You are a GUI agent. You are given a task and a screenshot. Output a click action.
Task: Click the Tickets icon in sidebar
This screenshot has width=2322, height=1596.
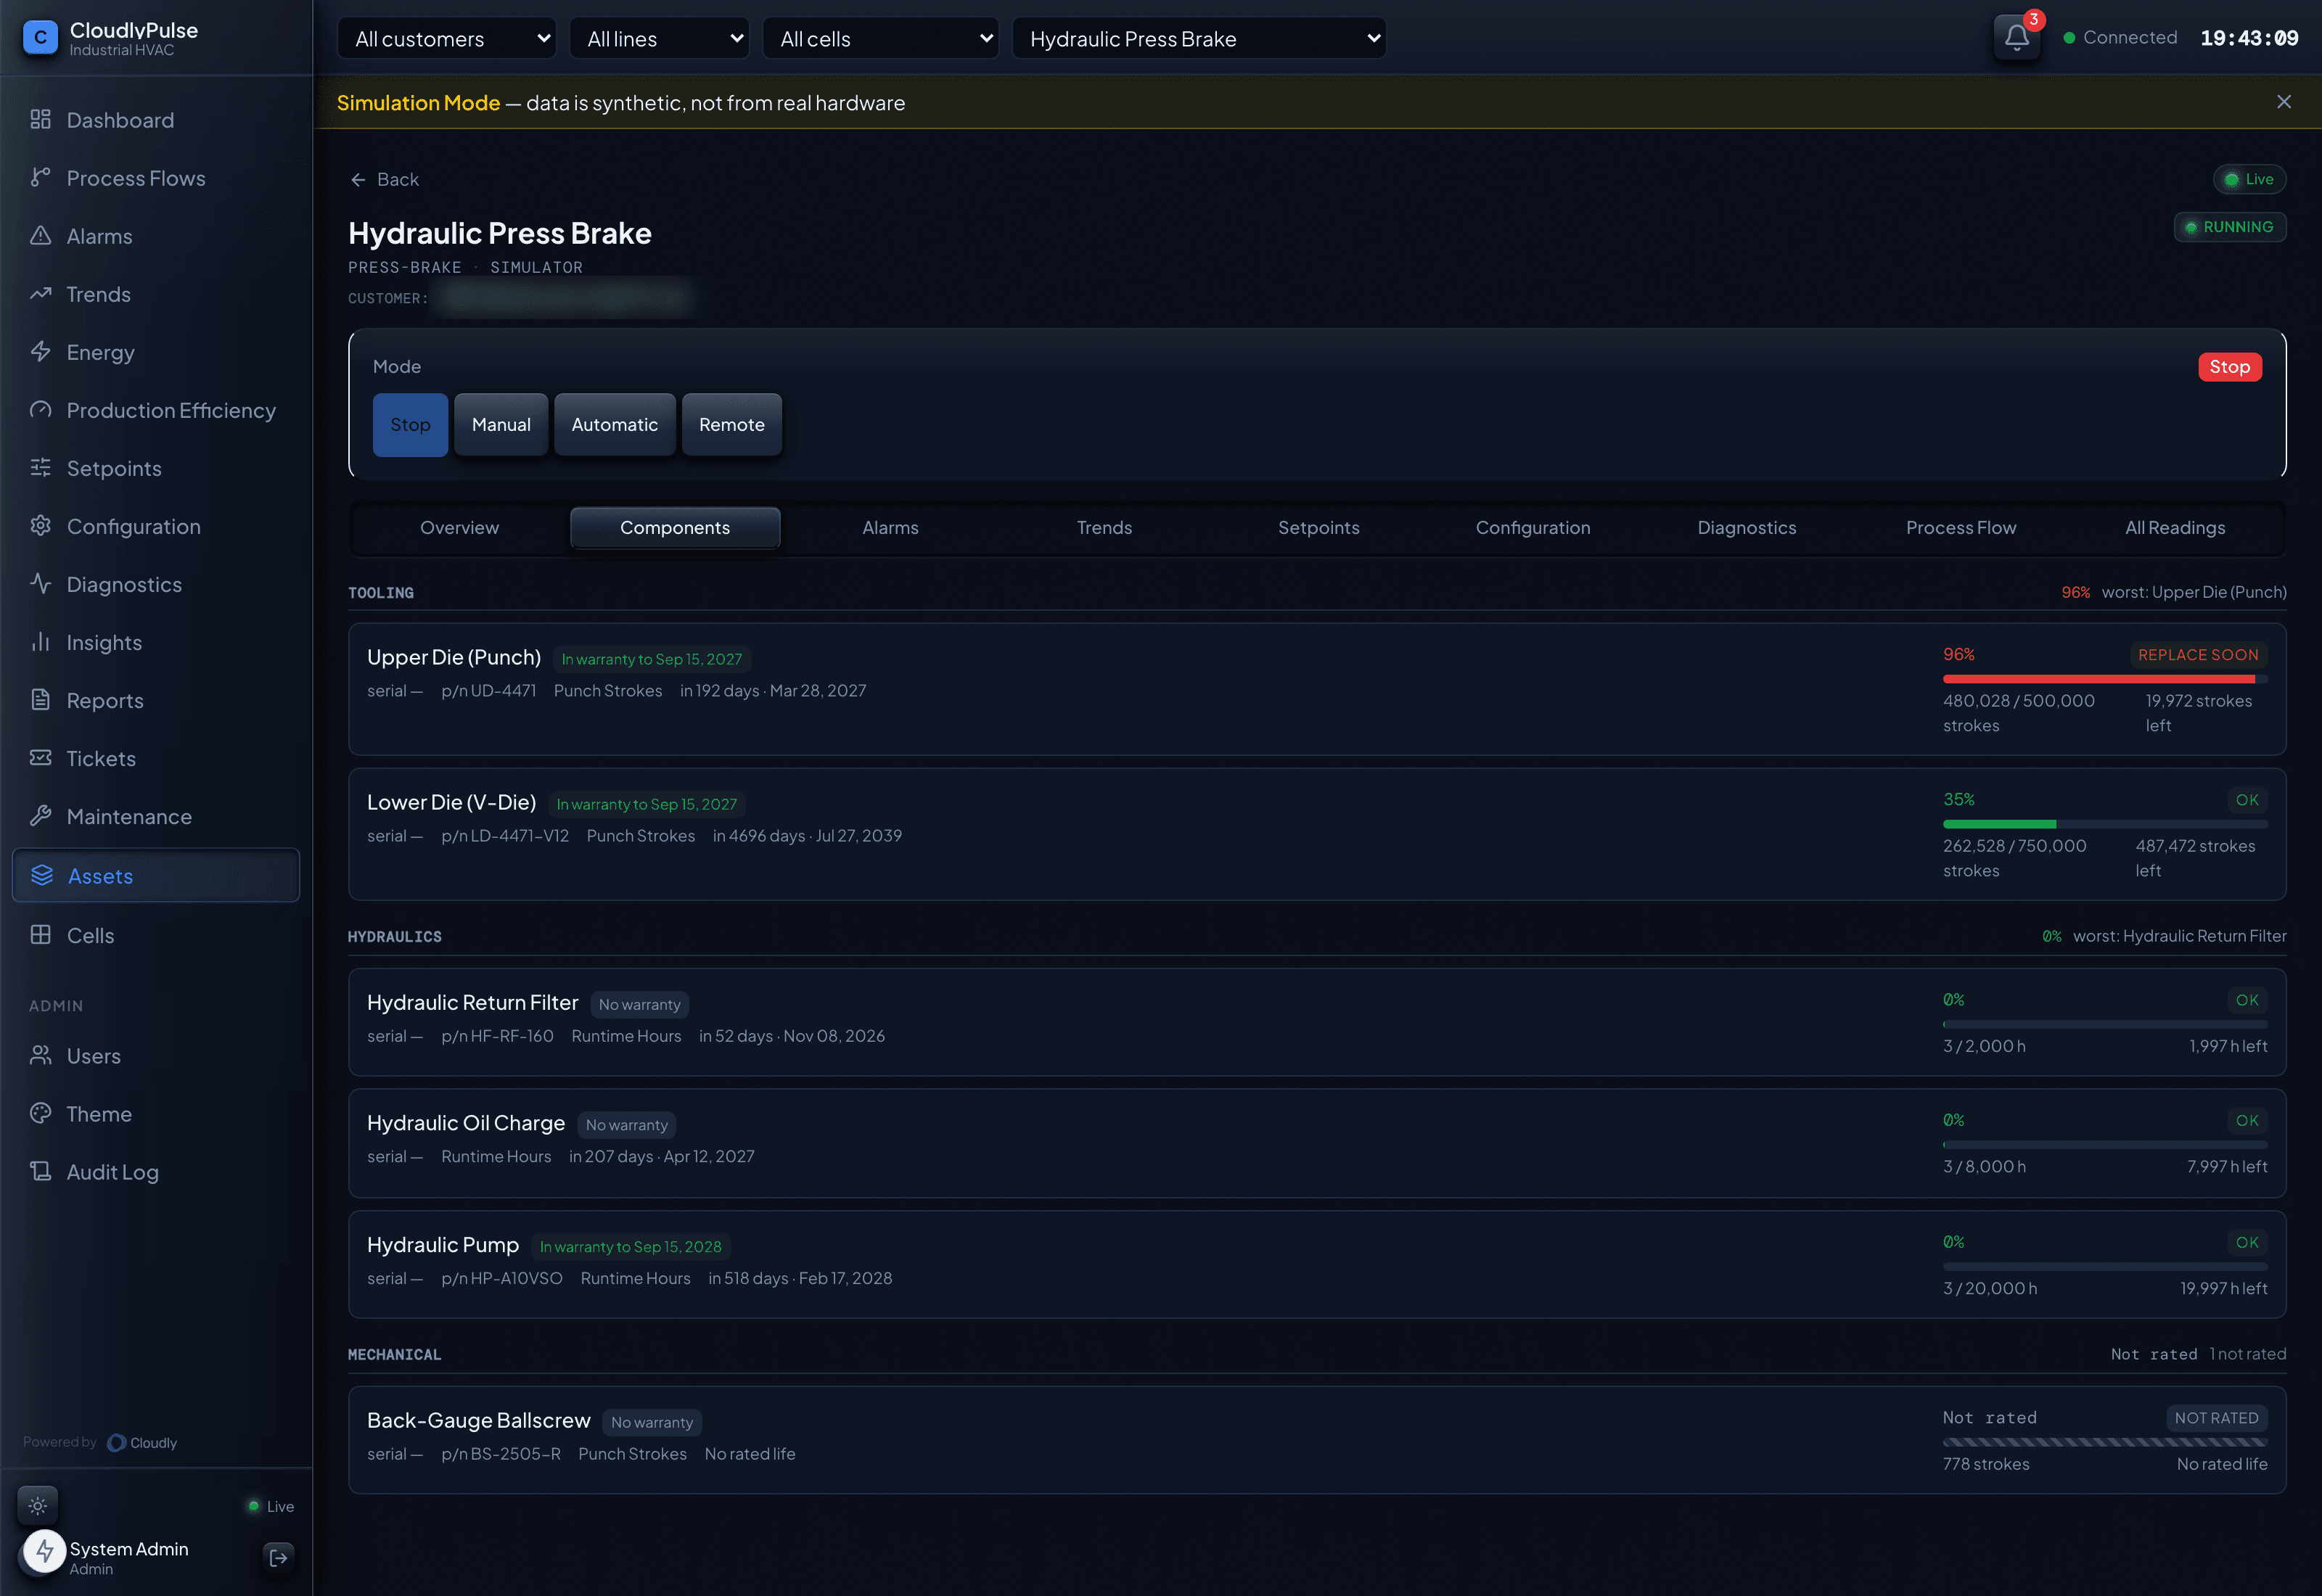pyautogui.click(x=40, y=758)
